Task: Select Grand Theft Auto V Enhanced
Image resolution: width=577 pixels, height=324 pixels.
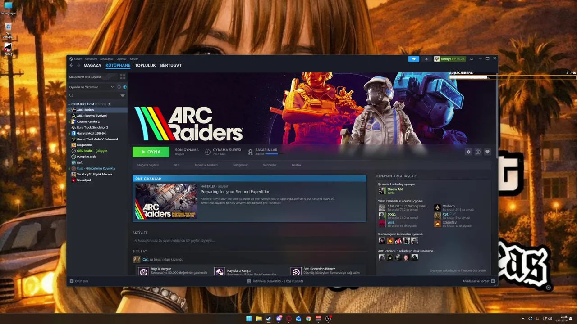Action: 97,139
